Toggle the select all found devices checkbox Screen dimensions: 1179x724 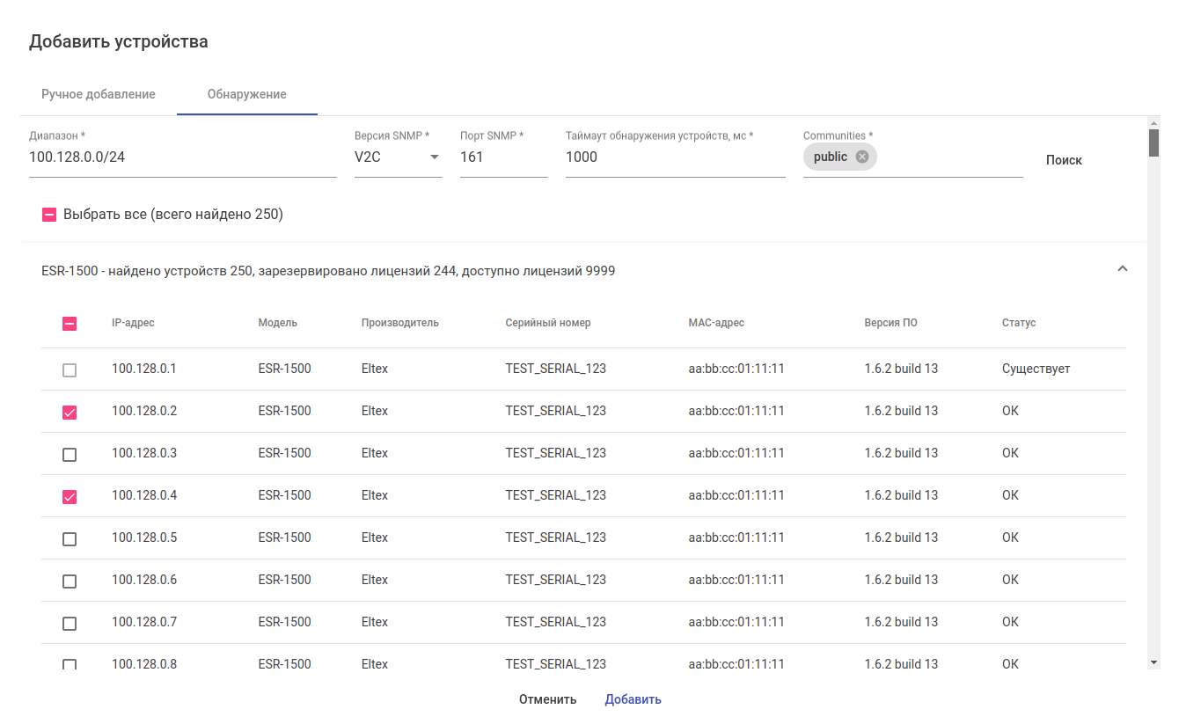pyautogui.click(x=49, y=215)
